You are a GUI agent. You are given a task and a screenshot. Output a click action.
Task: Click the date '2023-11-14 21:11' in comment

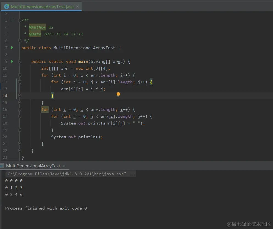(63, 34)
